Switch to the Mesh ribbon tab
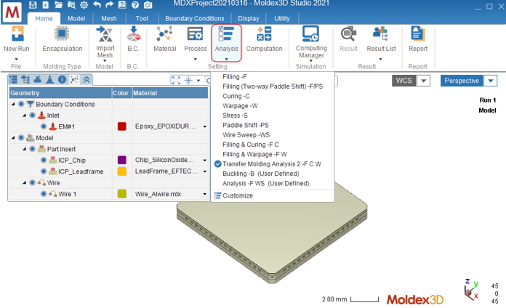Screen dimensions: 506x308 [x=109, y=18]
